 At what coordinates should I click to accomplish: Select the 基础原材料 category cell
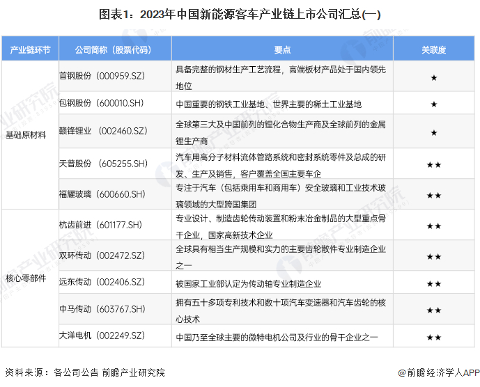pyautogui.click(x=30, y=135)
